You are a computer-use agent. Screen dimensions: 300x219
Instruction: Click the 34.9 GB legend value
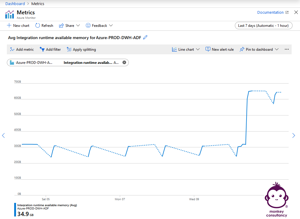[x=25, y=214]
